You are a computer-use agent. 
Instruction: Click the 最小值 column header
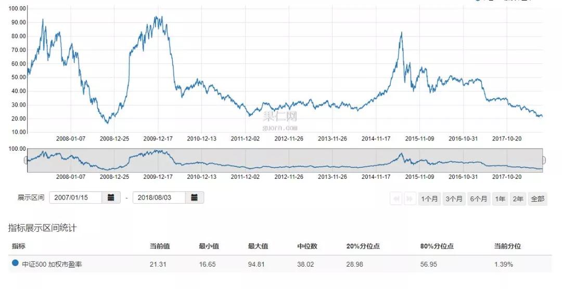[x=209, y=246]
